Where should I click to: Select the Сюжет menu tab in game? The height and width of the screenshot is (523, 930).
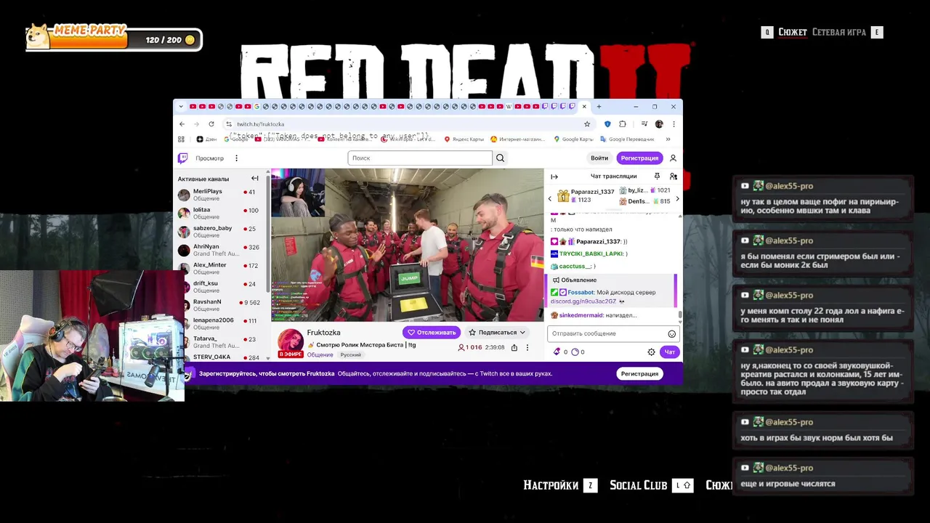[793, 32]
